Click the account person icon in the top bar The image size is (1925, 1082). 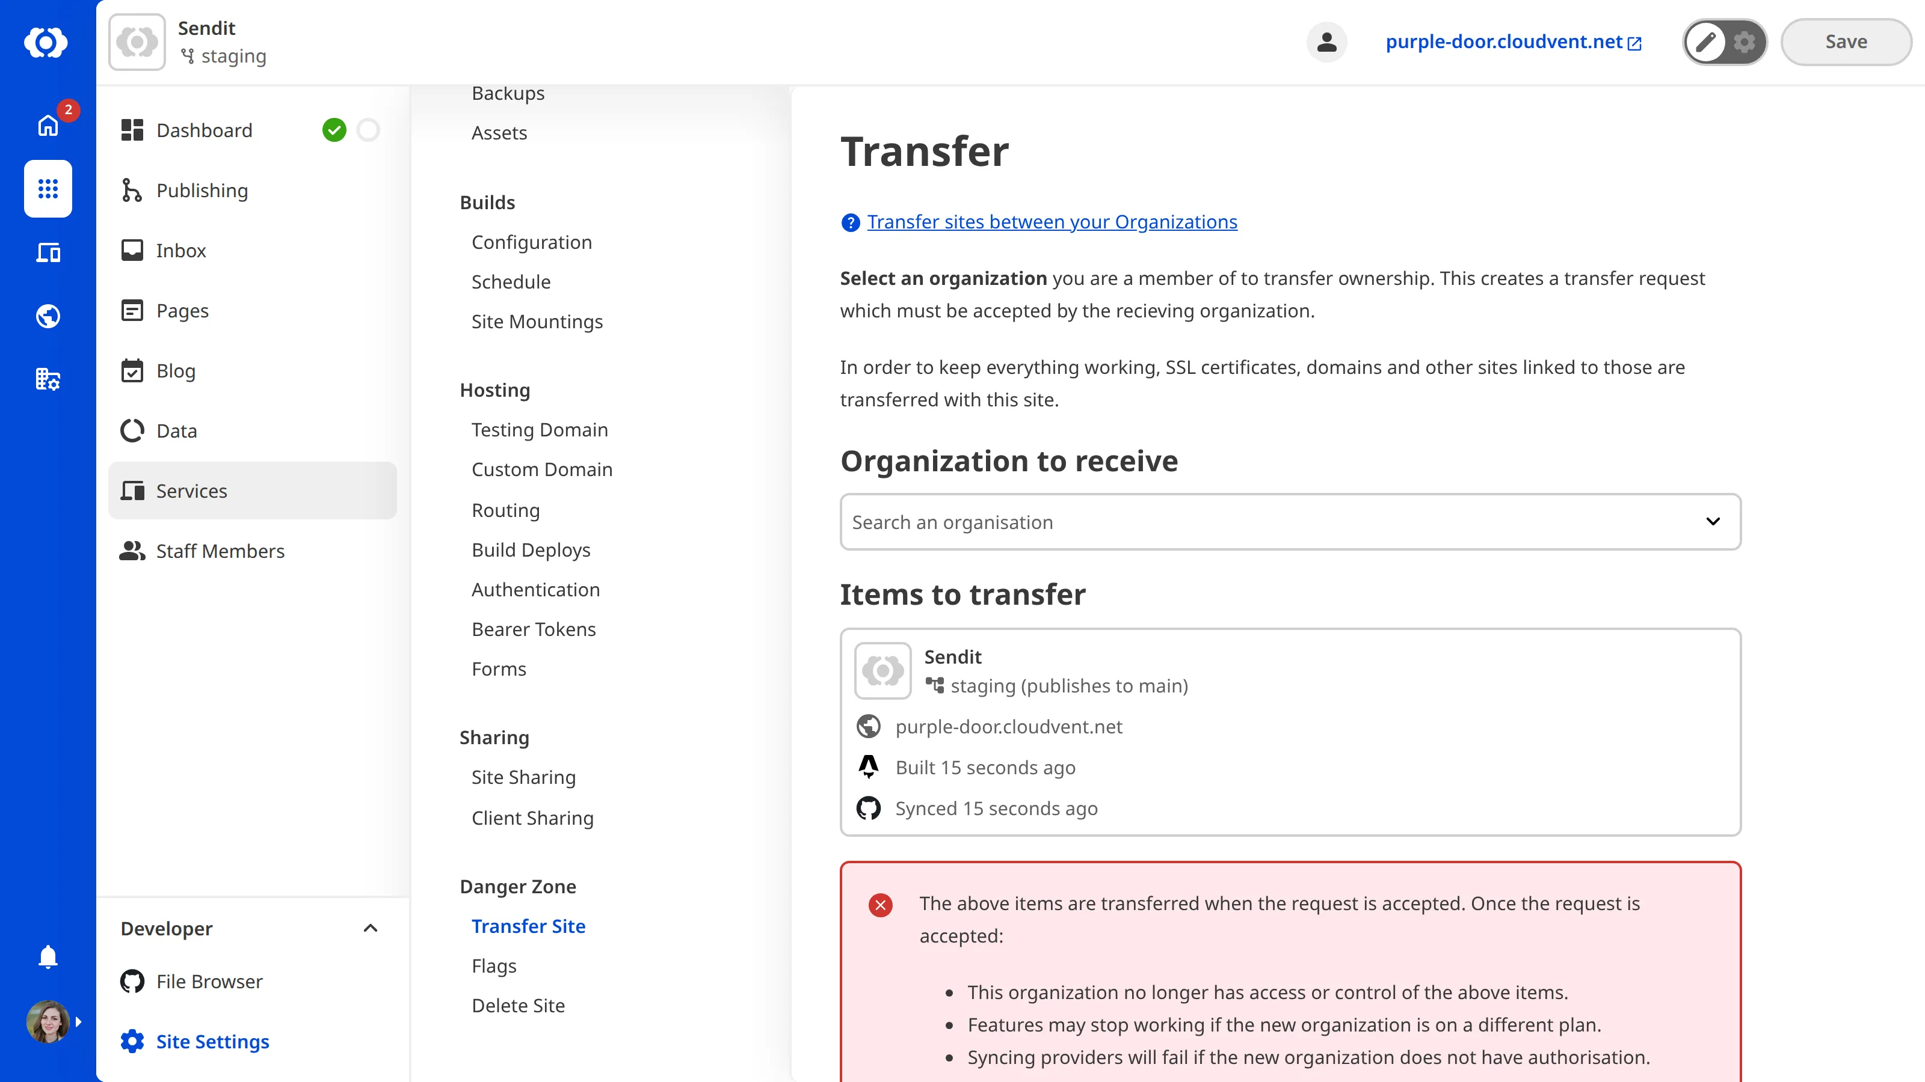1326,42
